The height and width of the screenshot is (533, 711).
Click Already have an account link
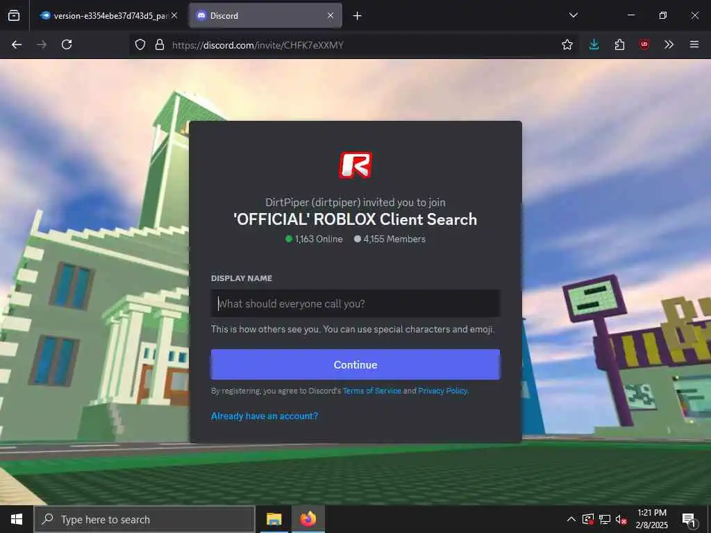(x=265, y=416)
